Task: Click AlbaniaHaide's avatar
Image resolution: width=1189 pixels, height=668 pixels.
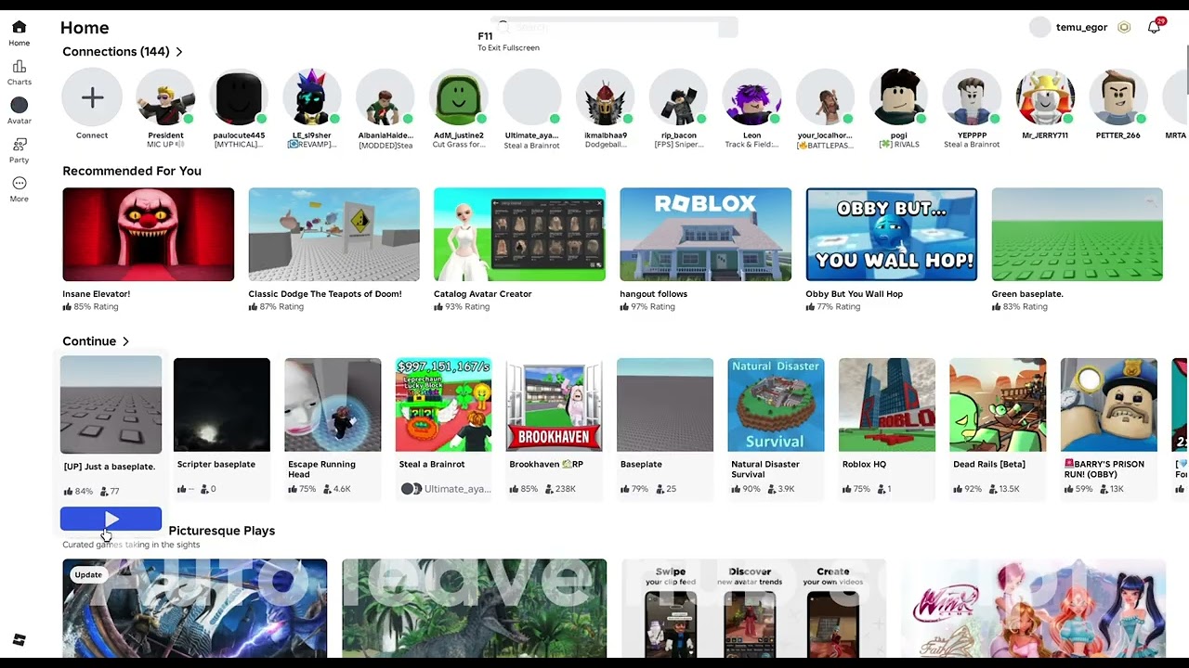Action: [x=385, y=97]
